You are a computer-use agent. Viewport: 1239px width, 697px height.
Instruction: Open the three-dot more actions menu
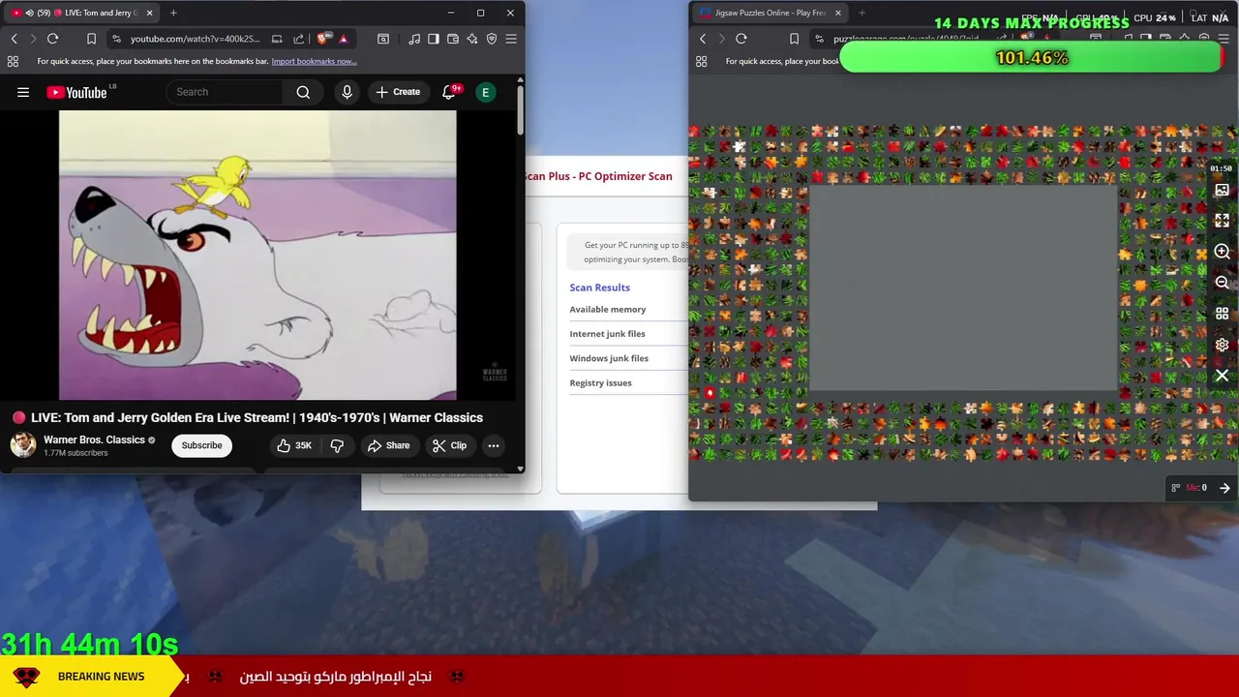[x=494, y=445]
